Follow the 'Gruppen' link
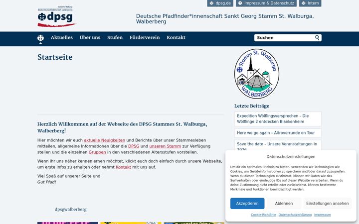The width and height of the screenshot is (359, 224). pos(97,152)
